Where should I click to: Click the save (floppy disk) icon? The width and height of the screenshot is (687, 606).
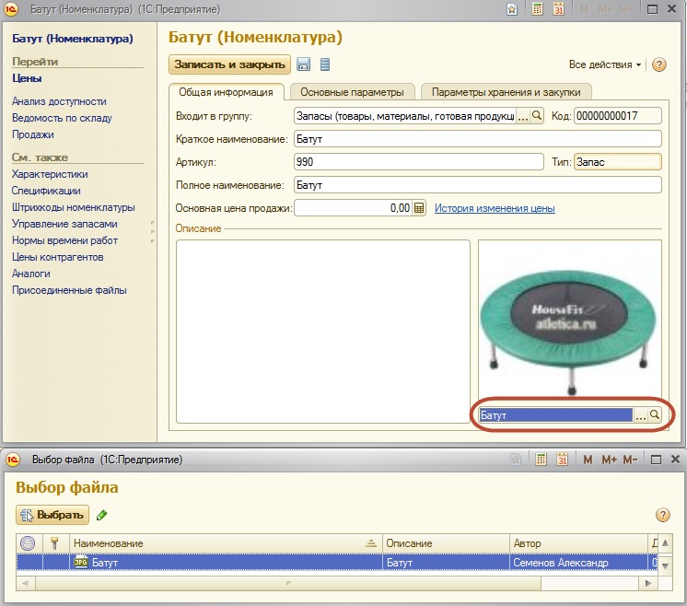coord(303,64)
